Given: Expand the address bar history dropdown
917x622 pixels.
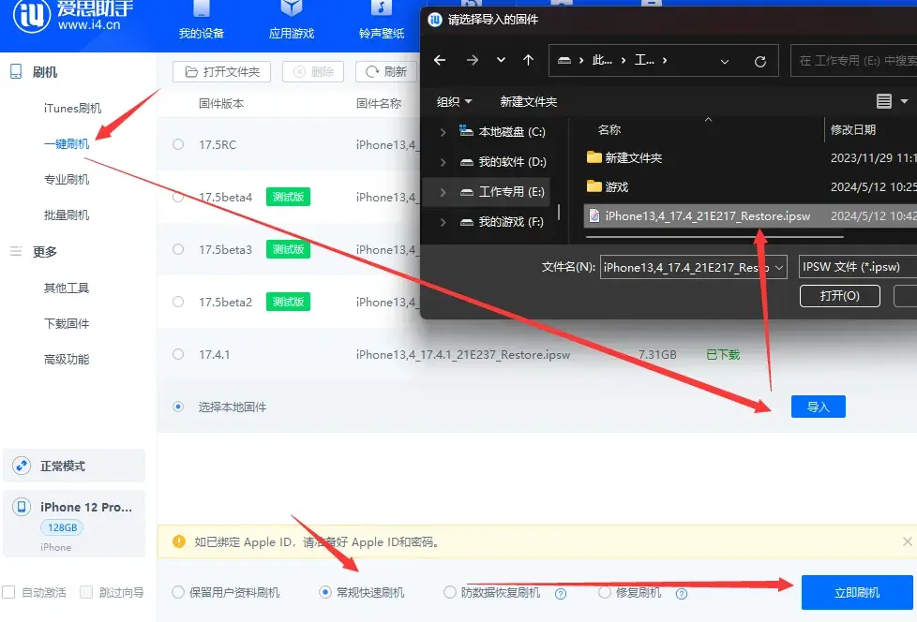Looking at the screenshot, I should tap(725, 61).
